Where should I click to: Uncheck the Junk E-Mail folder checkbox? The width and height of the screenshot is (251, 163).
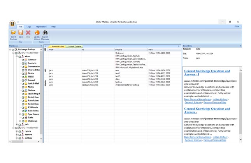click(23, 84)
